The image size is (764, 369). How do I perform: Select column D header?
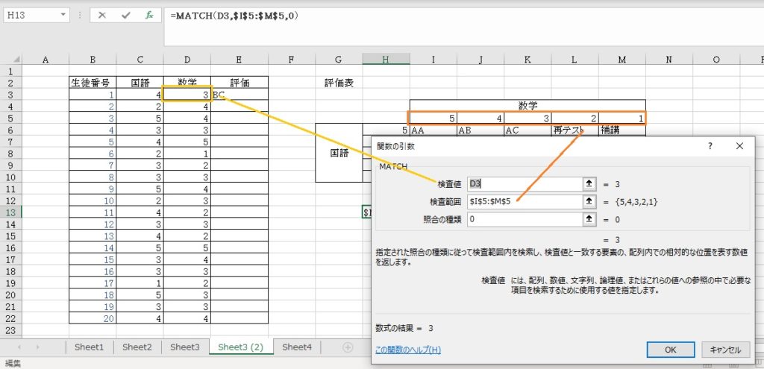click(187, 60)
